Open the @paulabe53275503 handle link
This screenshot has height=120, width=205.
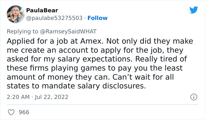click(x=54, y=18)
